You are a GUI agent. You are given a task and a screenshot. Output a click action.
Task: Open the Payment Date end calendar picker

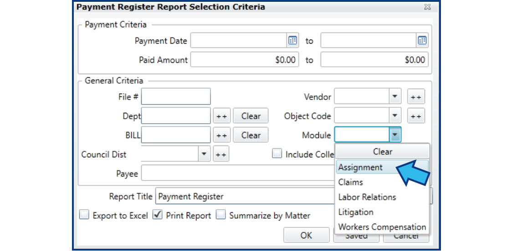(422, 41)
